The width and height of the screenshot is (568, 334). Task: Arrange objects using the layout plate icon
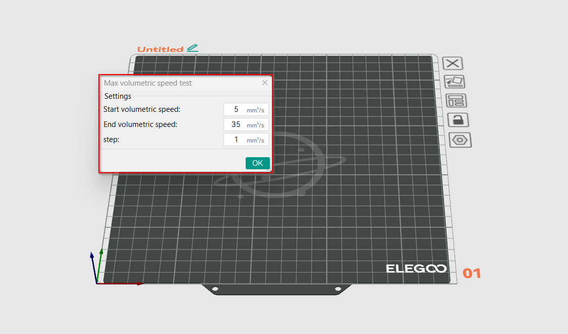(x=456, y=101)
